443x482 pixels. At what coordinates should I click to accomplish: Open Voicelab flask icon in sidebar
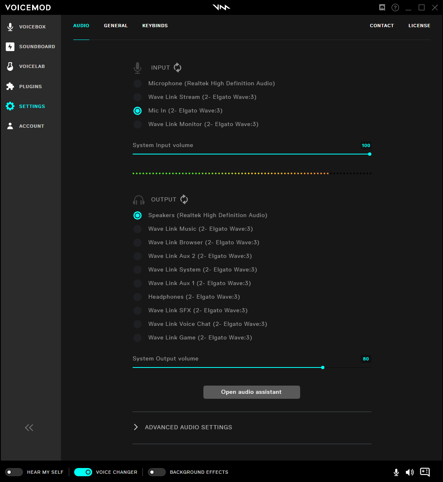pyautogui.click(x=10, y=66)
